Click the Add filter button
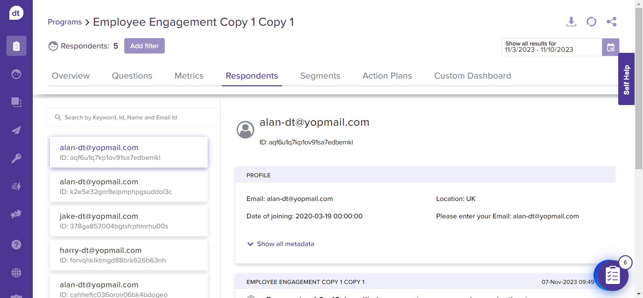 [144, 46]
